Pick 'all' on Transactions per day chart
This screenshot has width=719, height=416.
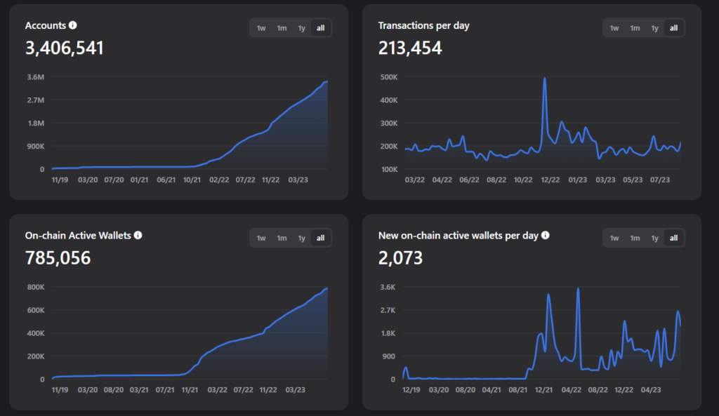tap(674, 28)
